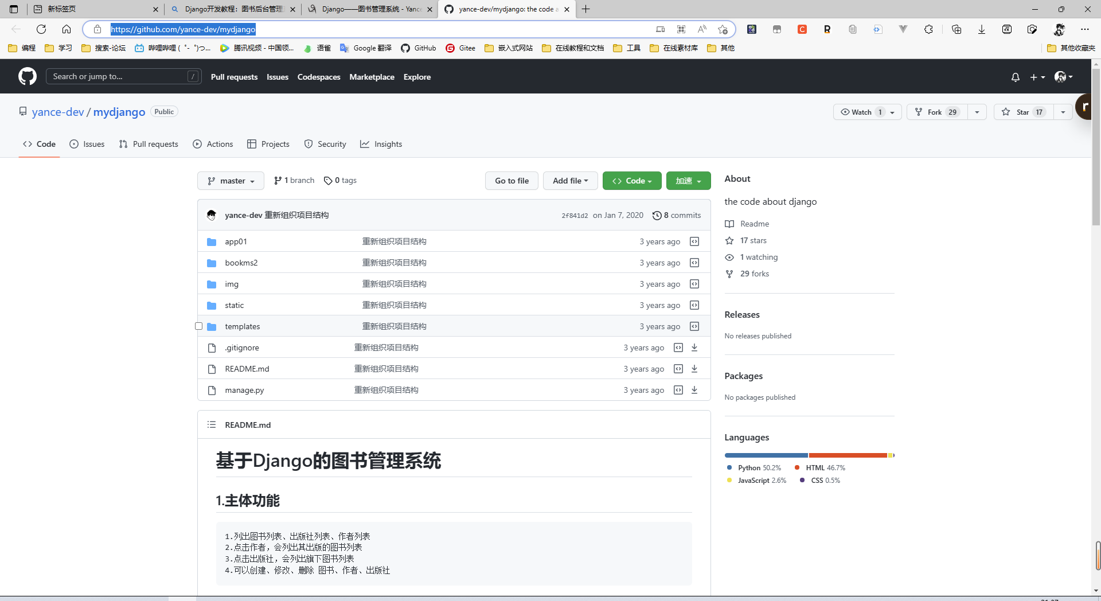Open the user avatar menu in GitHub header
The height and width of the screenshot is (601, 1101).
point(1063,77)
